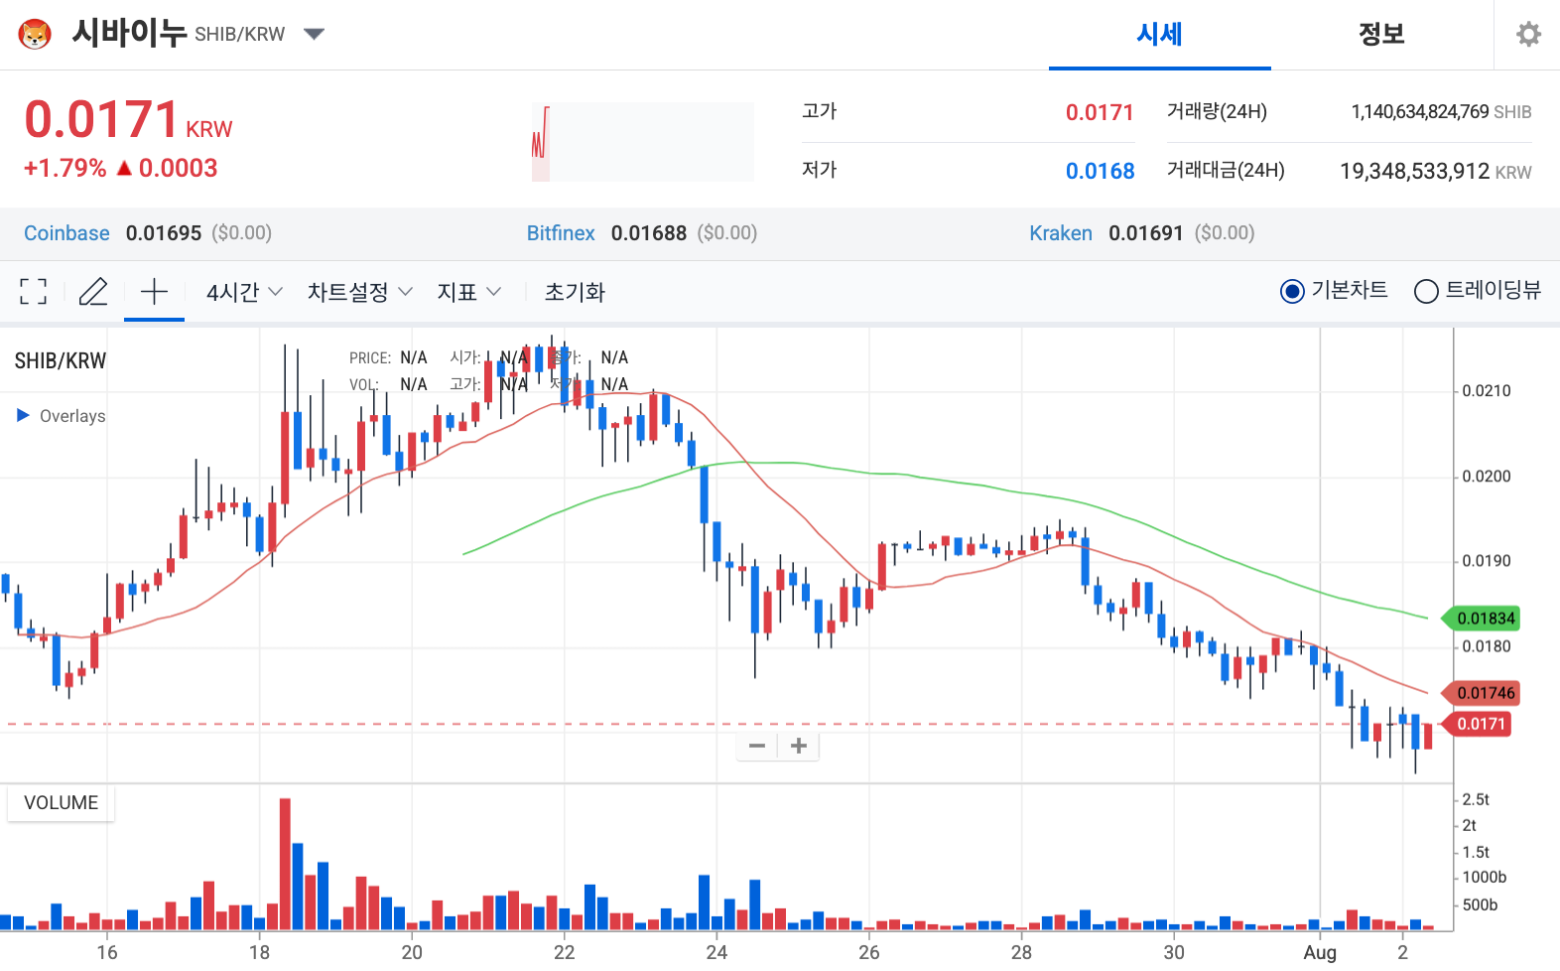The height and width of the screenshot is (971, 1560).
Task: Toggle fullscreen chart icon
Action: (33, 292)
